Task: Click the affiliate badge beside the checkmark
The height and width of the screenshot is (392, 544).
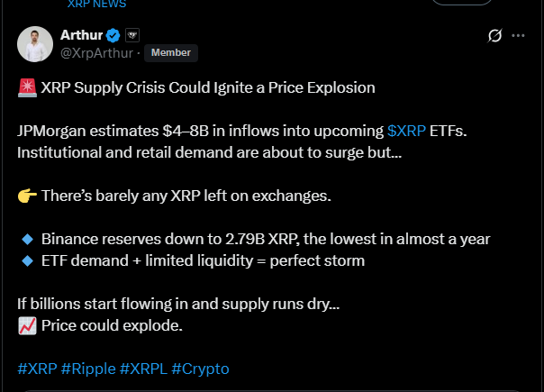Action: tap(131, 35)
